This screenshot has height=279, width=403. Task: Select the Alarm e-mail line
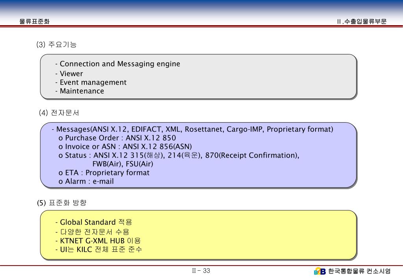click(86, 181)
